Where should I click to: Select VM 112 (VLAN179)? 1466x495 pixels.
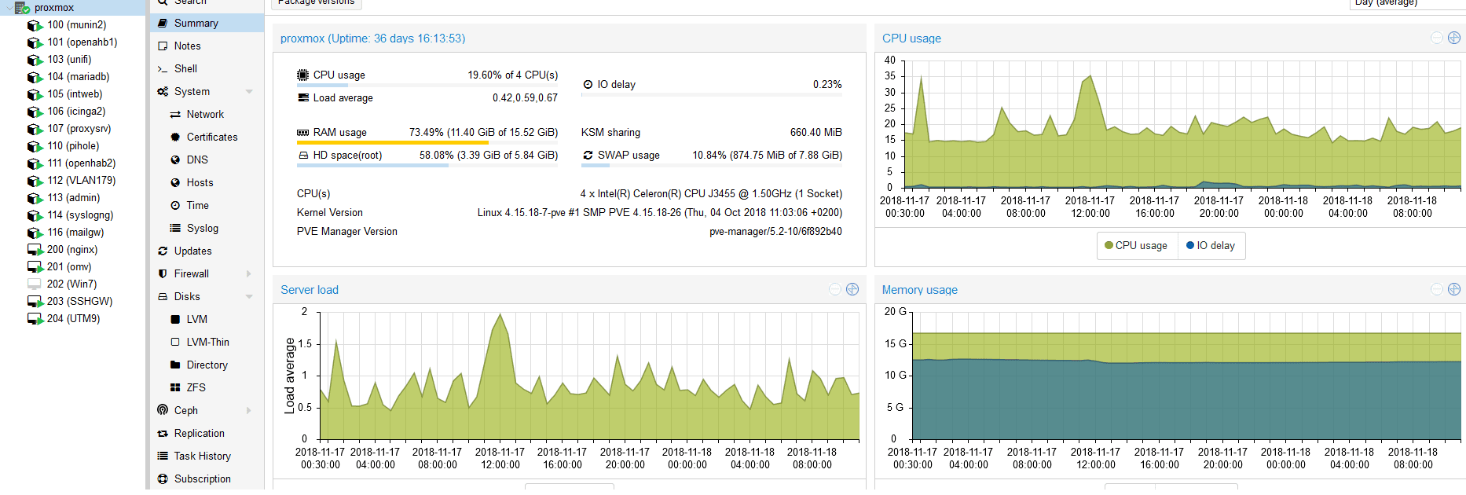point(81,181)
